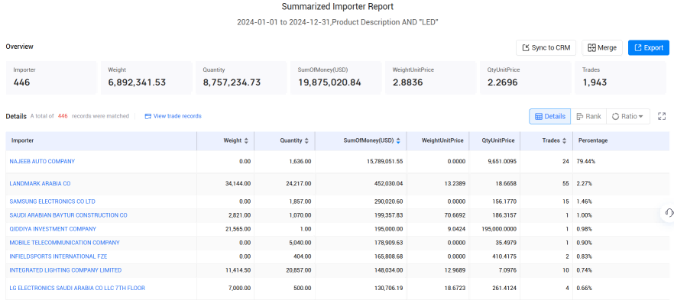Click the fullscreen expand icon
Viewport: 674px width, 300px height.
click(x=662, y=116)
